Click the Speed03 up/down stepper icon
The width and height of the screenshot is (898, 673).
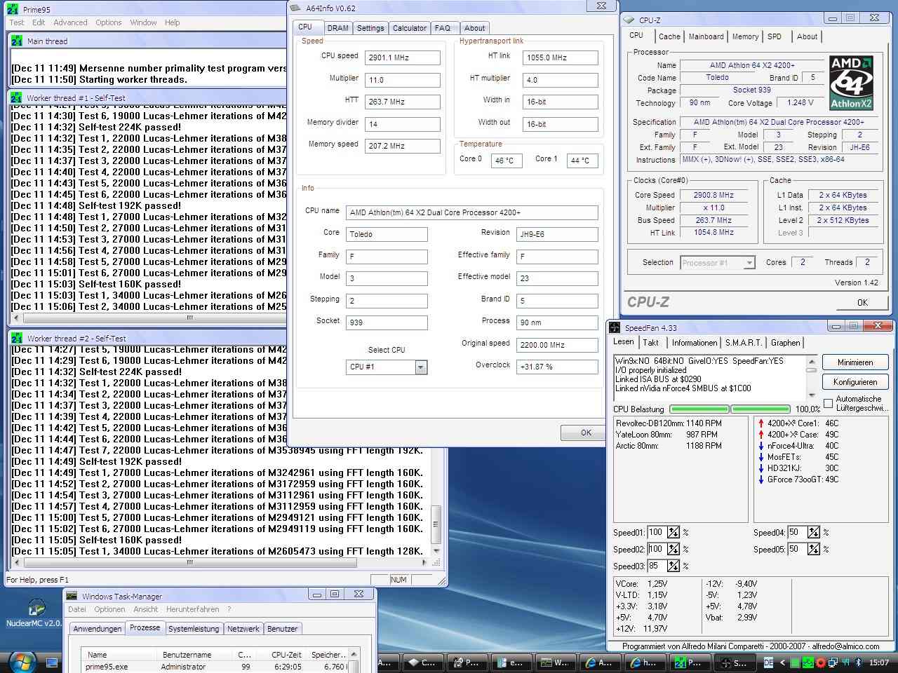pos(673,566)
